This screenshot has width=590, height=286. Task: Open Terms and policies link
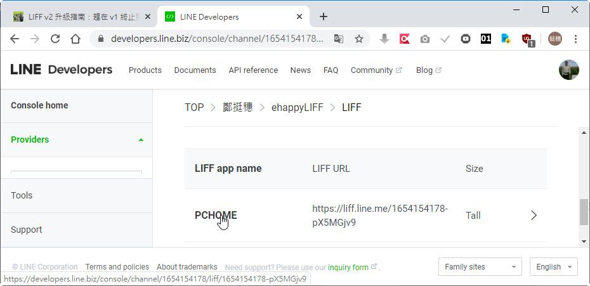(117, 267)
